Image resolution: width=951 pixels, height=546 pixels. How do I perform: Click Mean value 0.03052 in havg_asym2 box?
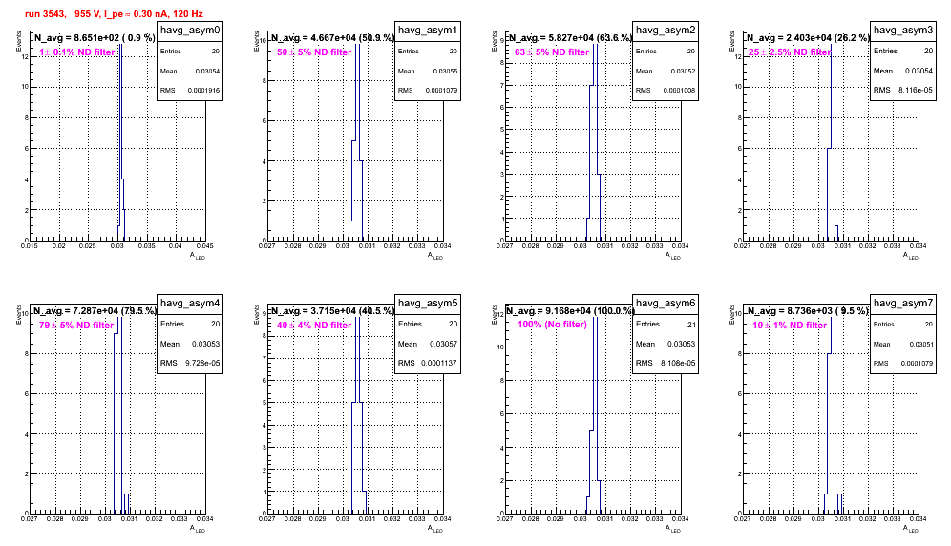(683, 71)
